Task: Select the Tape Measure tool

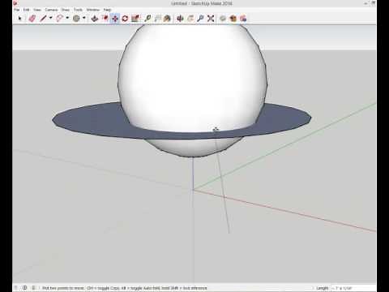Action: [147, 19]
